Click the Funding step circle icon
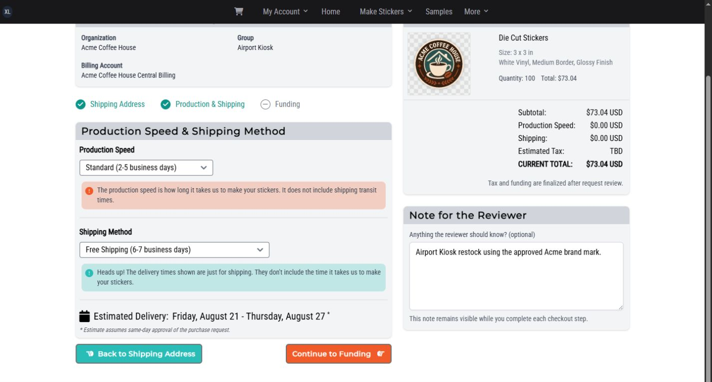 click(265, 104)
